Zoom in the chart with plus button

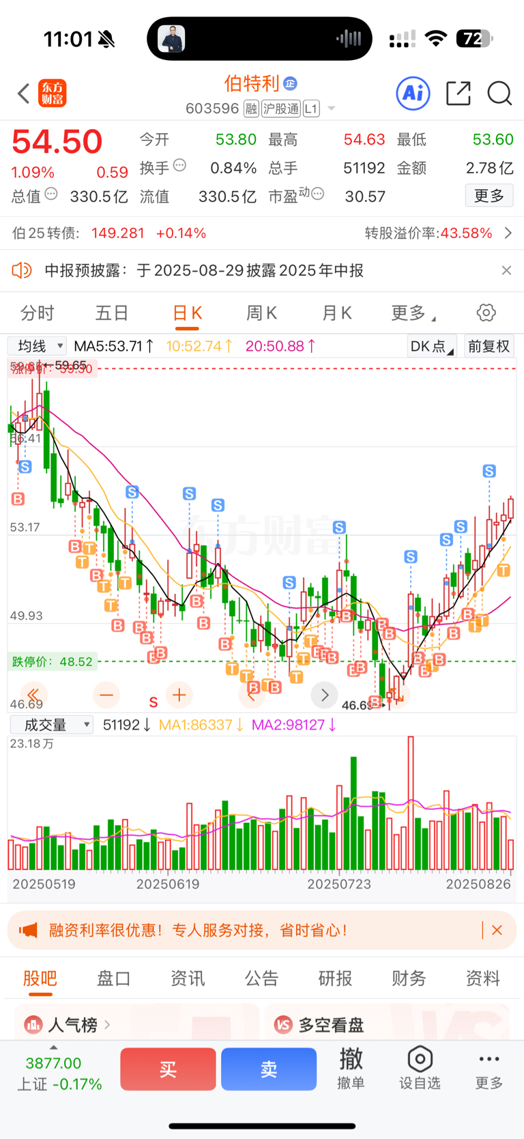click(x=179, y=695)
